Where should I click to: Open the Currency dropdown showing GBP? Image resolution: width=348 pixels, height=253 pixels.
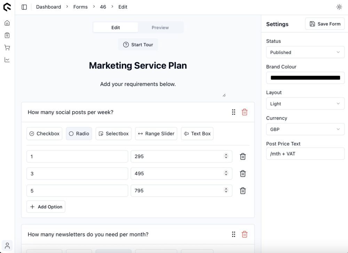(306, 129)
